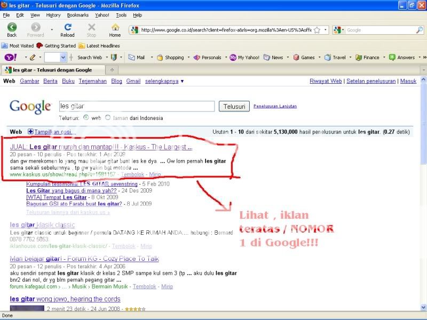Expand the 'selengkapnya' more menu

[x=164, y=81]
